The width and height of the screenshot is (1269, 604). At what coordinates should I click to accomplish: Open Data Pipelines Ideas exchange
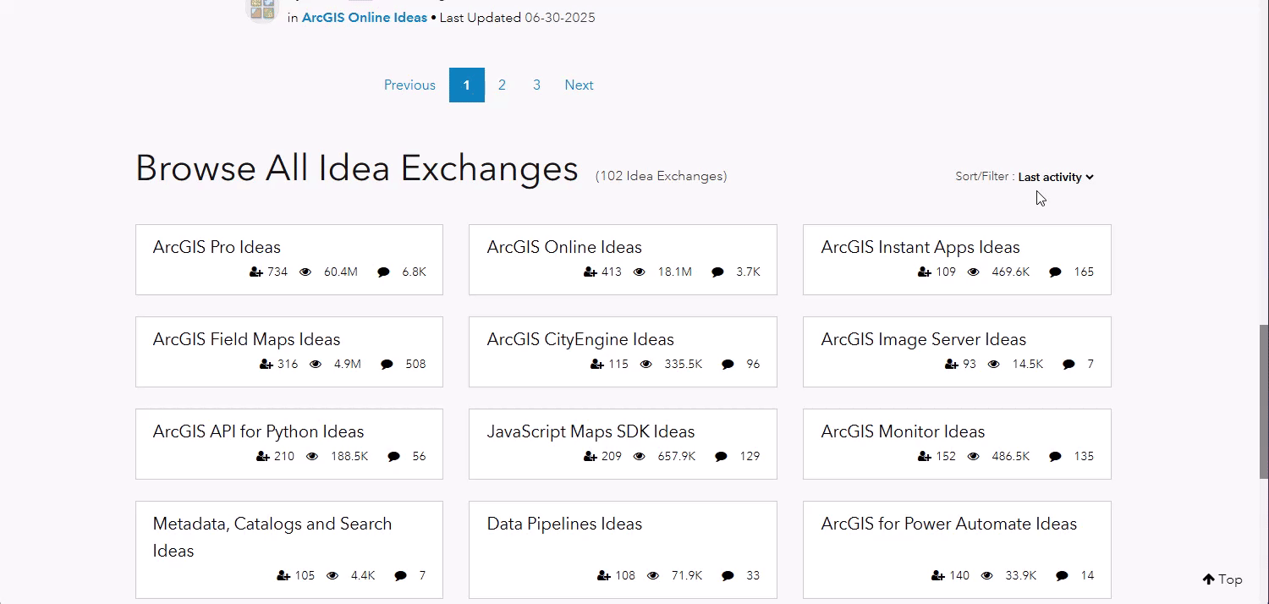[x=564, y=524]
